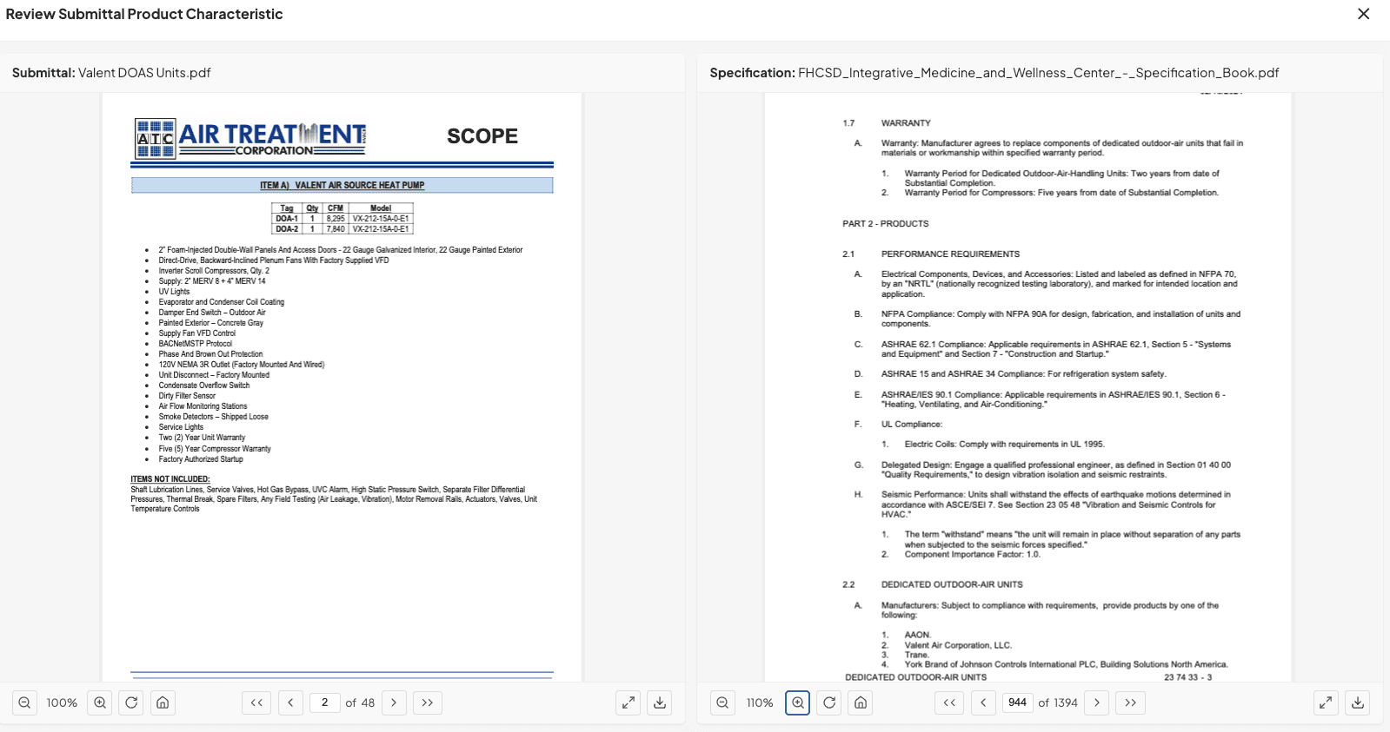Screen dimensions: 1390x732
Task: Download the Valent DOAS Units PDF
Action: tap(660, 702)
